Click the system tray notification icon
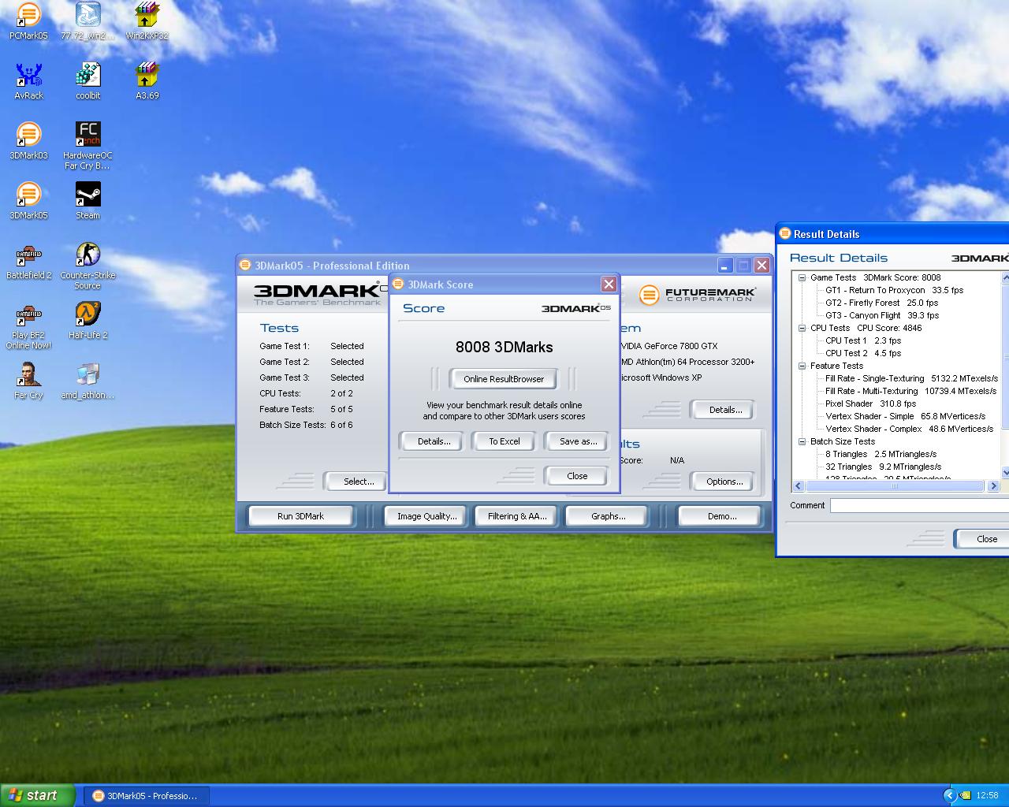 (x=965, y=795)
